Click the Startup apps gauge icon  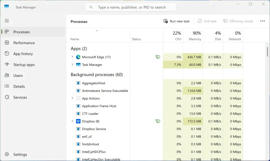[x=7, y=64]
